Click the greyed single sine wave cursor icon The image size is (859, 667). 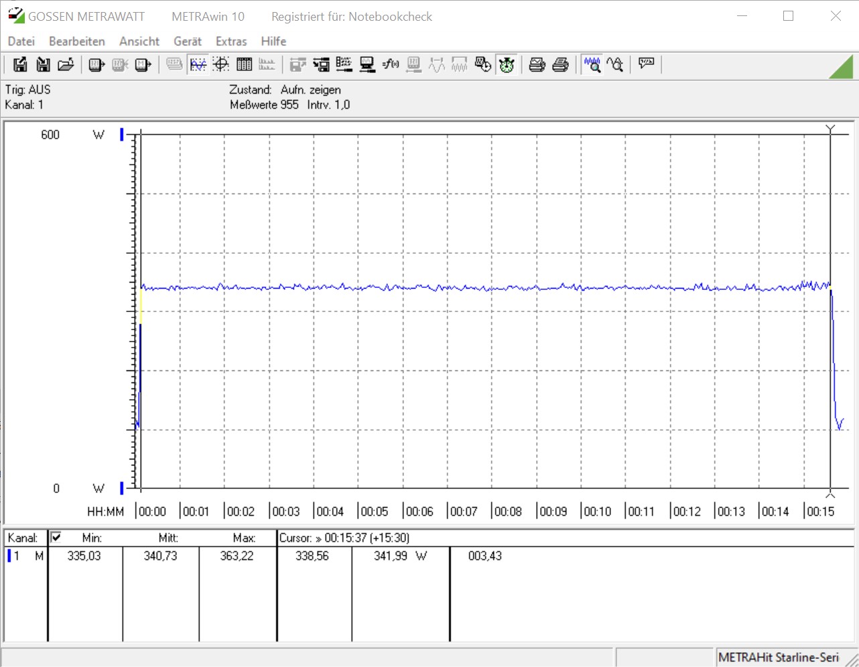click(x=437, y=64)
